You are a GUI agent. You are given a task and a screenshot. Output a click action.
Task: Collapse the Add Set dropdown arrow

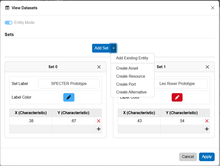pos(114,48)
